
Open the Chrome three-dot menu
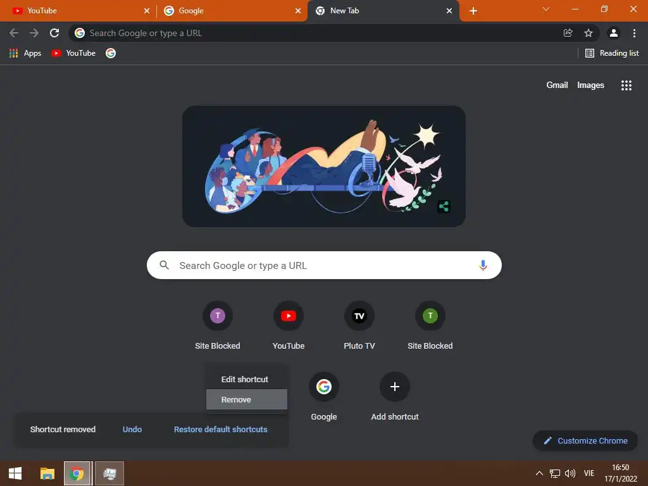634,33
